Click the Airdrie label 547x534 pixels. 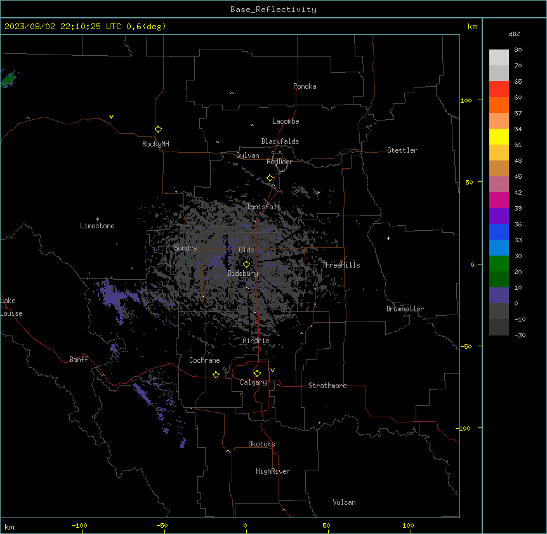[256, 341]
